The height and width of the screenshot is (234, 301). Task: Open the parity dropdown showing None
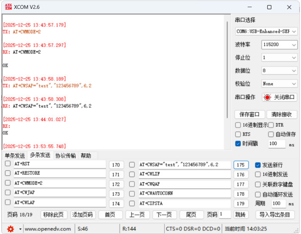(279, 83)
